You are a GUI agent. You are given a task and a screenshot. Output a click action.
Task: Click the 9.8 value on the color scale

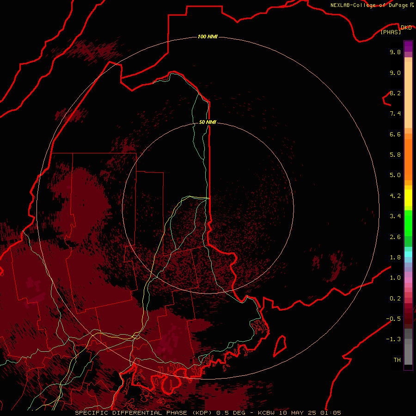pyautogui.click(x=395, y=52)
